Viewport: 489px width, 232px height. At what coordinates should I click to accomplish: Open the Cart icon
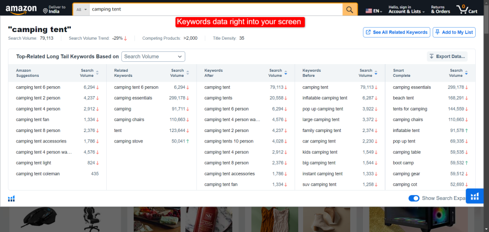[466, 9]
